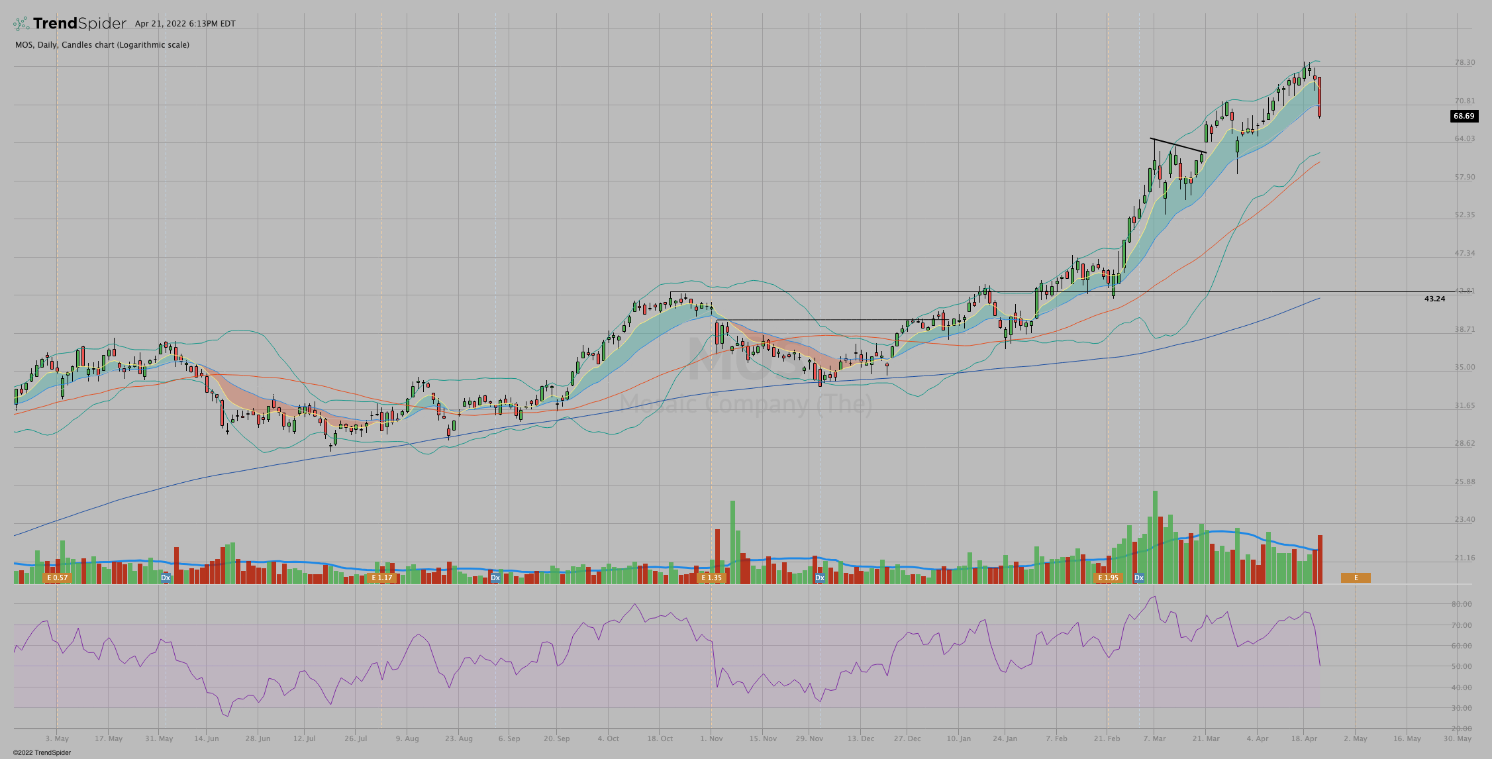Click the 1. Nov date axis label
The width and height of the screenshot is (1492, 759).
[x=711, y=738]
